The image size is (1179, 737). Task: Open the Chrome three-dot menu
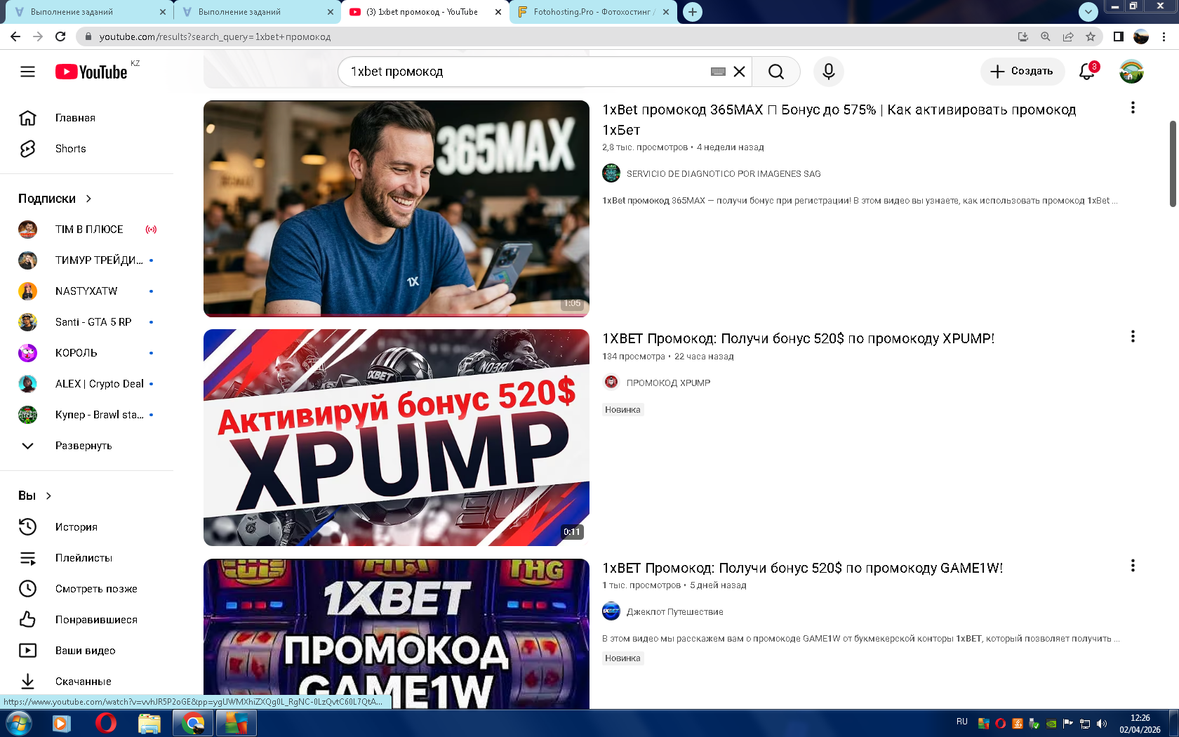pyautogui.click(x=1164, y=36)
